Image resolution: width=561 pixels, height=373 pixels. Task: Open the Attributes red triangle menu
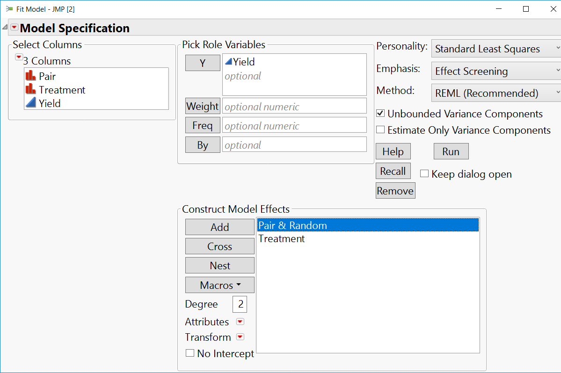(240, 322)
